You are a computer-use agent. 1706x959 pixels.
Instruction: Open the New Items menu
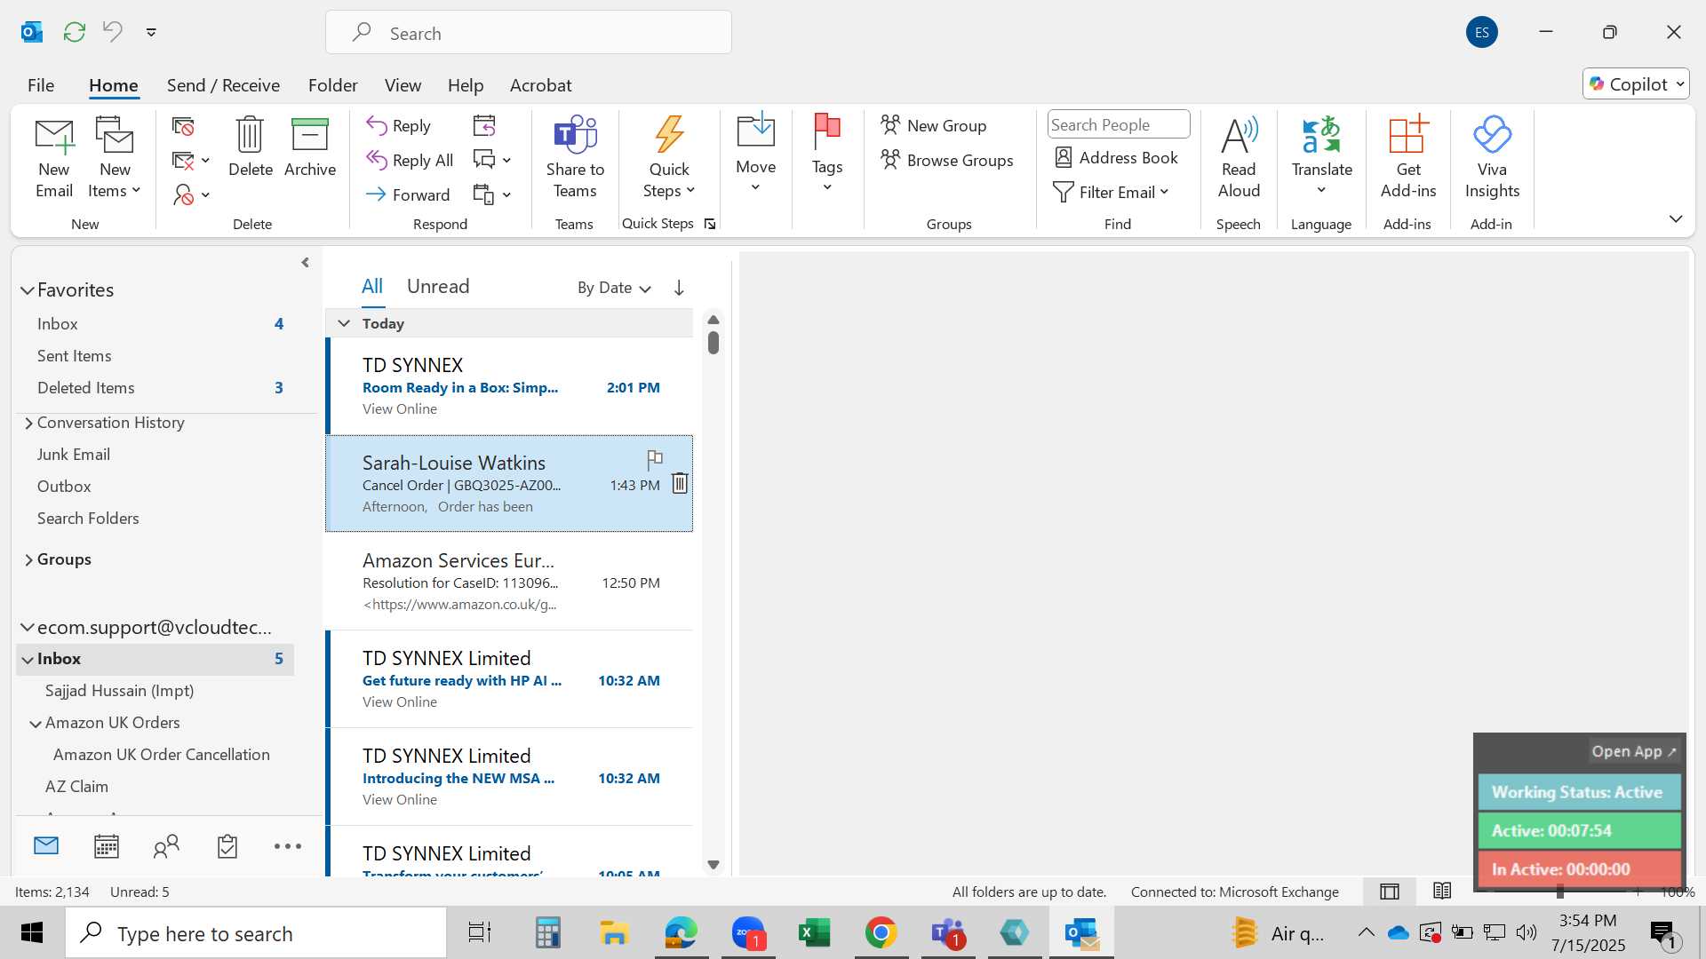[115, 158]
